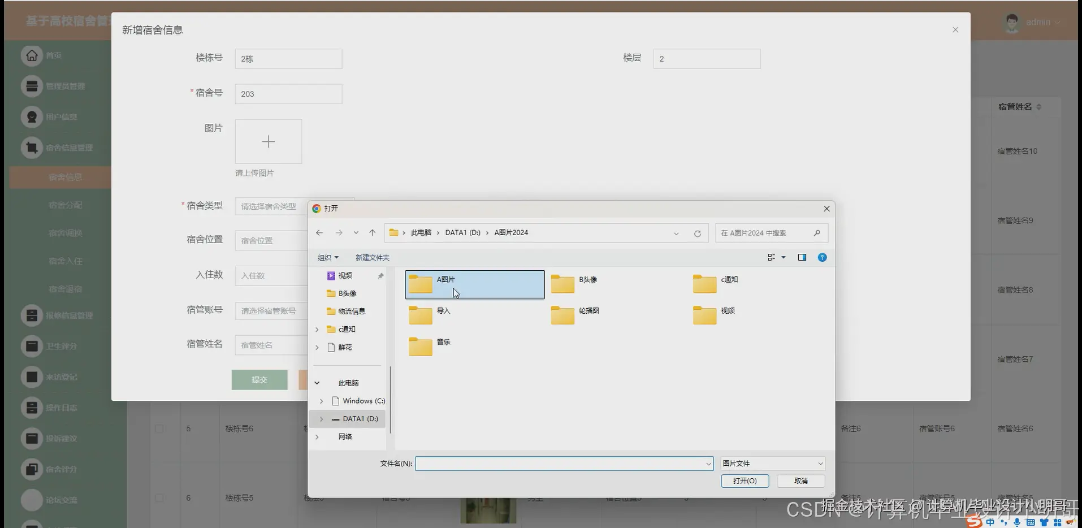This screenshot has width=1082, height=528.
Task: Open the 导入 folder
Action: click(x=429, y=315)
